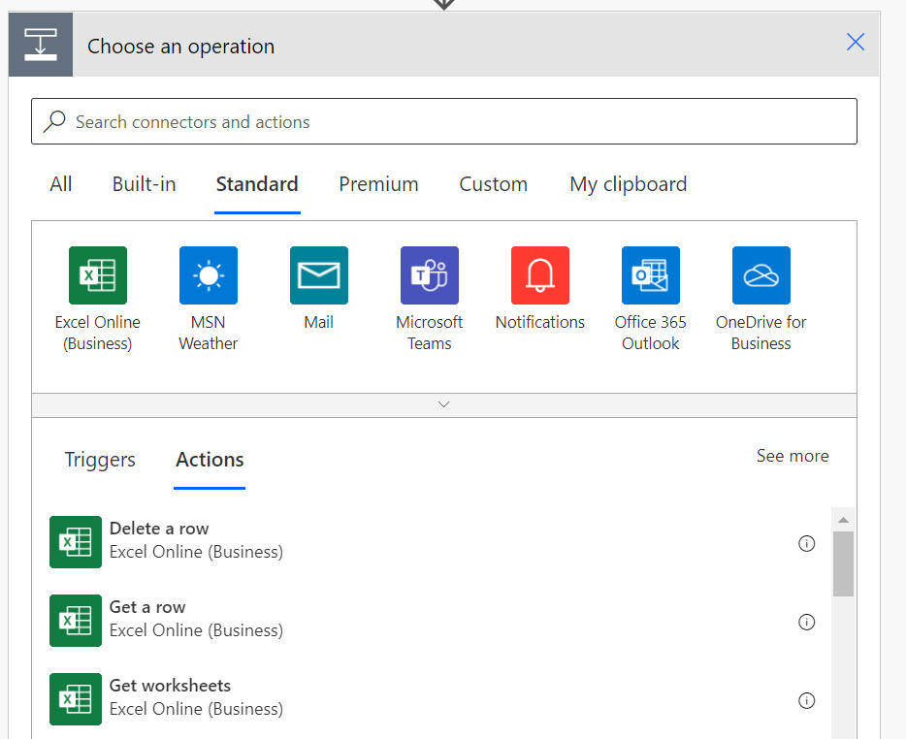The image size is (906, 739).
Task: Select the OneDrive for Business connector
Action: (761, 275)
